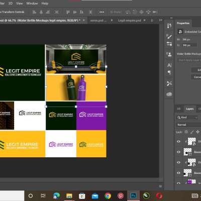Open Opera browser from taskbar

click(159, 195)
